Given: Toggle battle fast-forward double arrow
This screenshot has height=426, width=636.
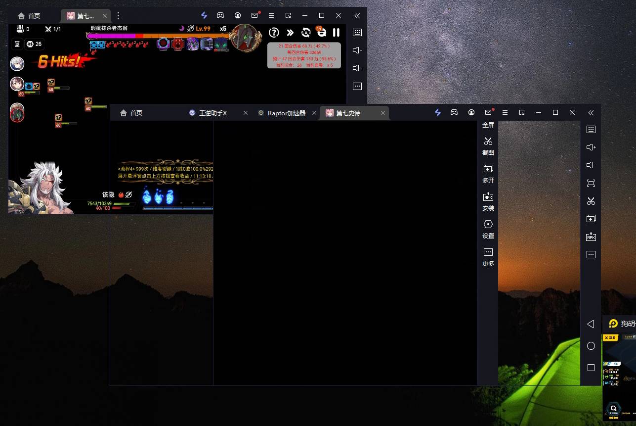Looking at the screenshot, I should [290, 33].
